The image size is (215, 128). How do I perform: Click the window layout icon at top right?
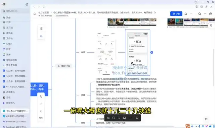(202, 7)
